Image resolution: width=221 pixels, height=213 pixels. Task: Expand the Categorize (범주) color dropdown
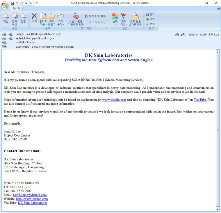point(115,19)
